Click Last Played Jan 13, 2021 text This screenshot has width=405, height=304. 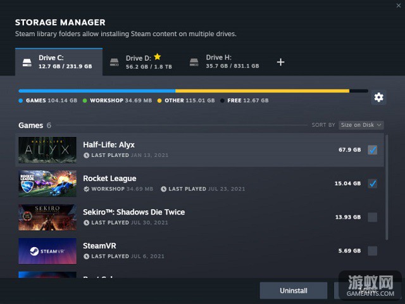[x=130, y=155]
